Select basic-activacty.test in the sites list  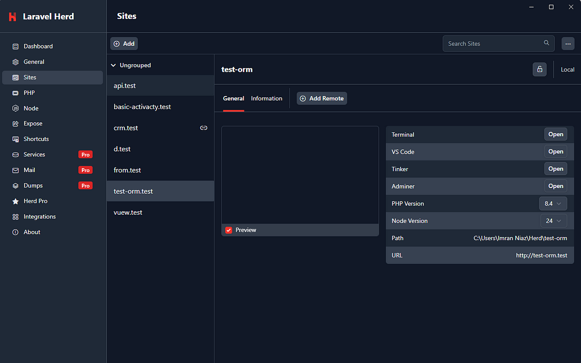tap(160, 107)
